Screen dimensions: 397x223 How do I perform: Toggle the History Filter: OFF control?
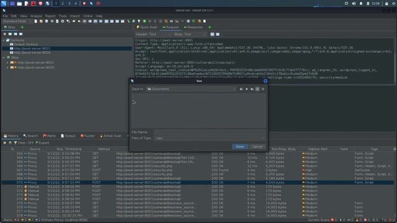(24, 143)
